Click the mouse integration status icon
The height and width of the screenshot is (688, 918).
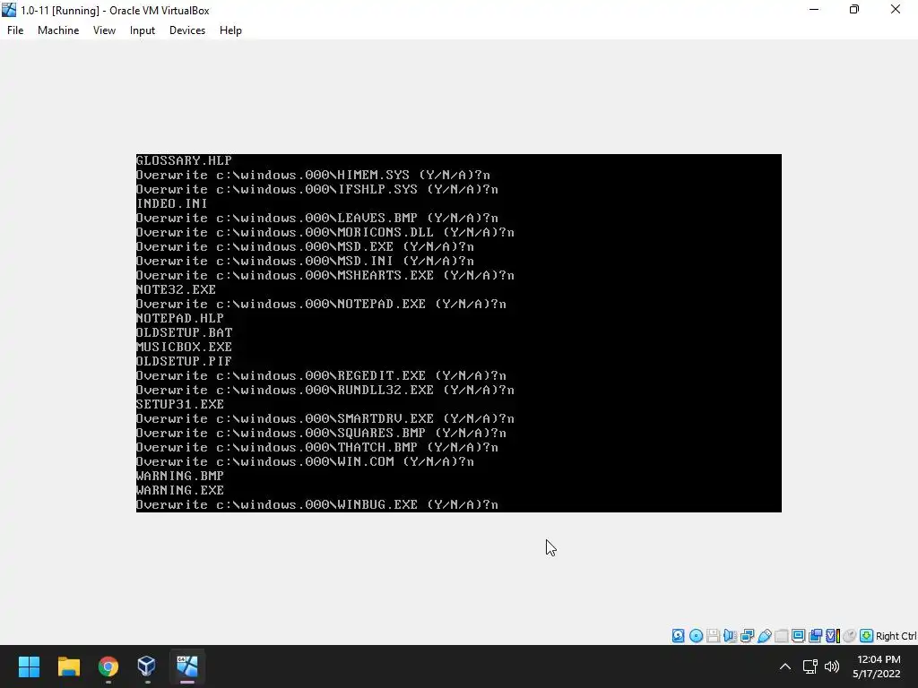pos(850,636)
